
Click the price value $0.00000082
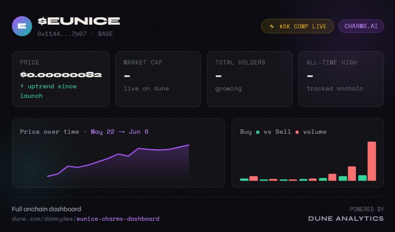(x=61, y=74)
